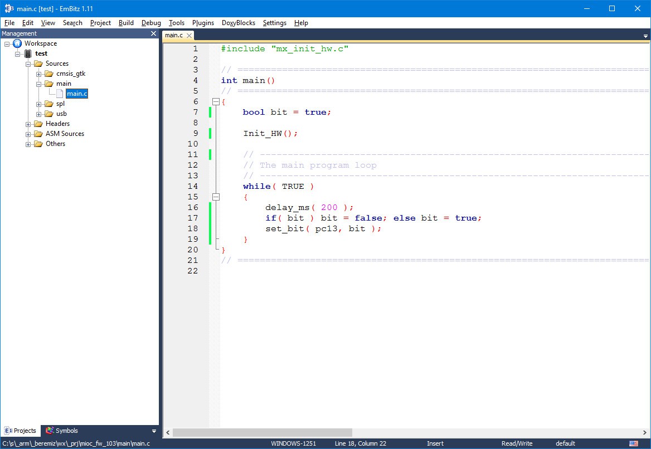Select the test project label
The height and width of the screenshot is (449, 651).
(x=41, y=53)
